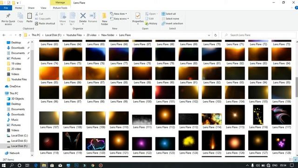This screenshot has width=298, height=168.
Task: Click This PC in the address path
Action: [36, 35]
